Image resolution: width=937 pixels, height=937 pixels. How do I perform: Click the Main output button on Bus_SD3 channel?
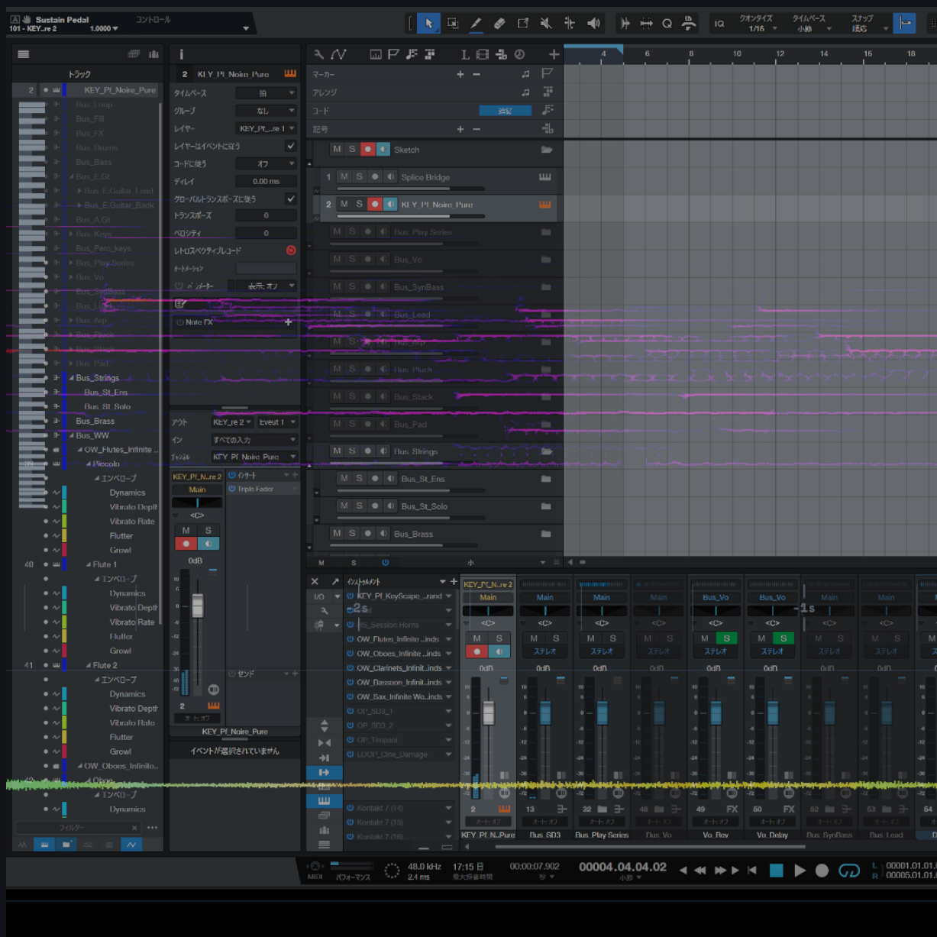[x=544, y=597]
